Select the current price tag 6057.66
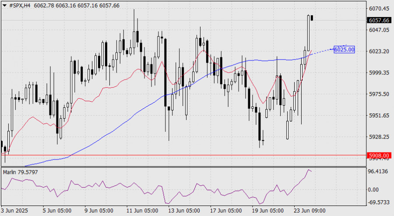394x216 pixels. tap(379, 20)
